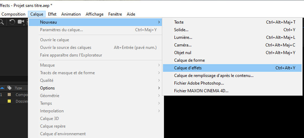Expand the Masque submenu
This screenshot has width=304, height=138.
95,65
